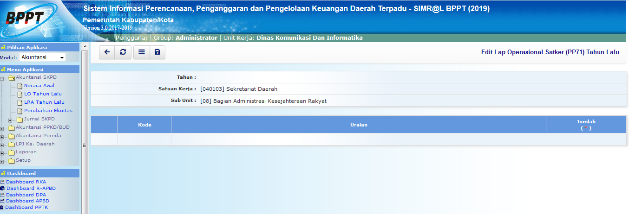Screen dimensions: 629x214
Task: Click the Dashboard PPTK briefcase icon
Action: pyautogui.click(x=2, y=208)
